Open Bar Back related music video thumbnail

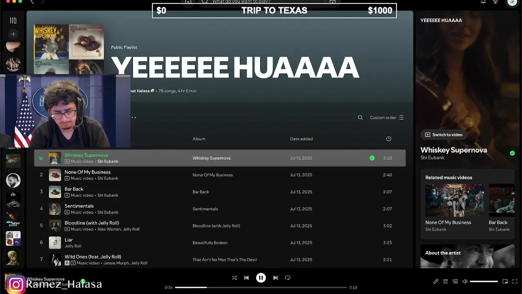click(502, 200)
